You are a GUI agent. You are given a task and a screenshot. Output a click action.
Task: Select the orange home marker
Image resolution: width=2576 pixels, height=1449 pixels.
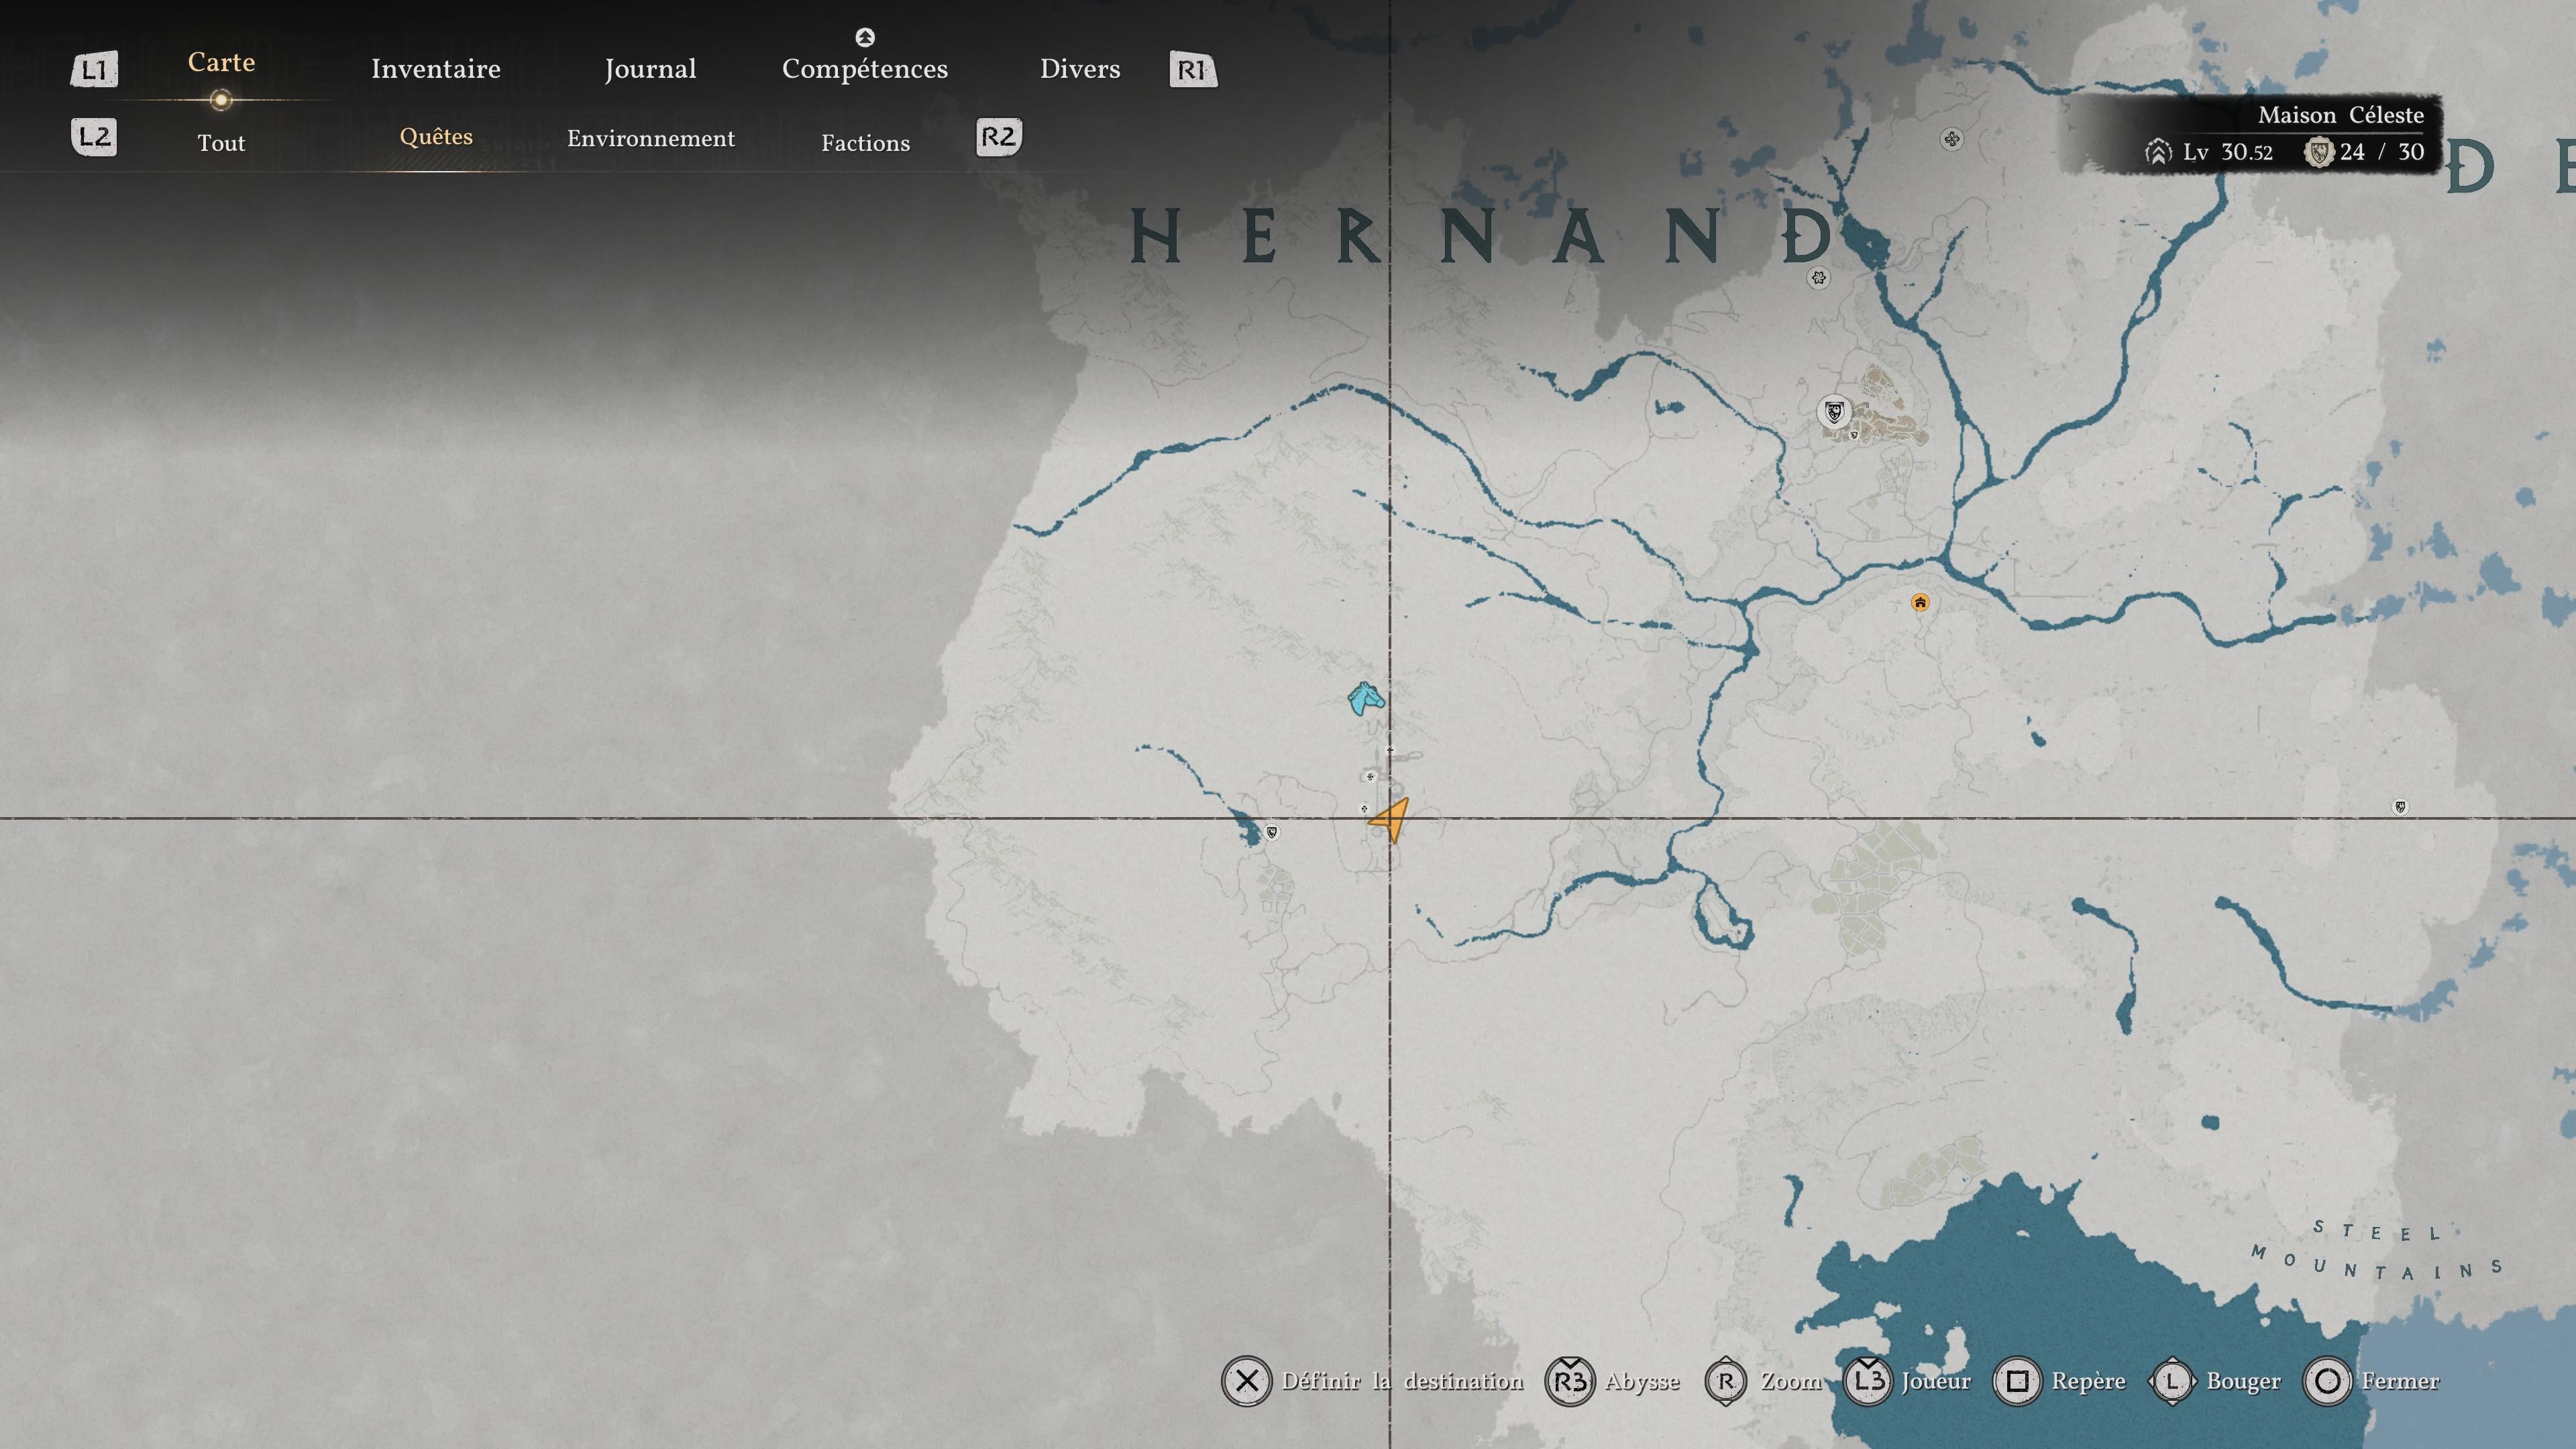[1920, 602]
